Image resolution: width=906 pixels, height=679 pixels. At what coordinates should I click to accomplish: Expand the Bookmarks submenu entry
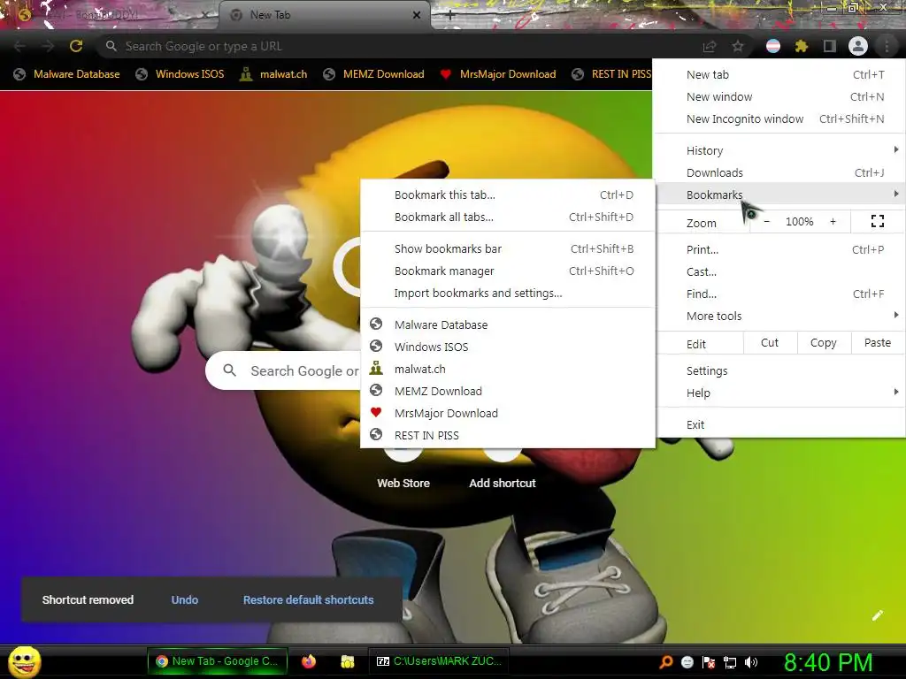click(x=780, y=194)
